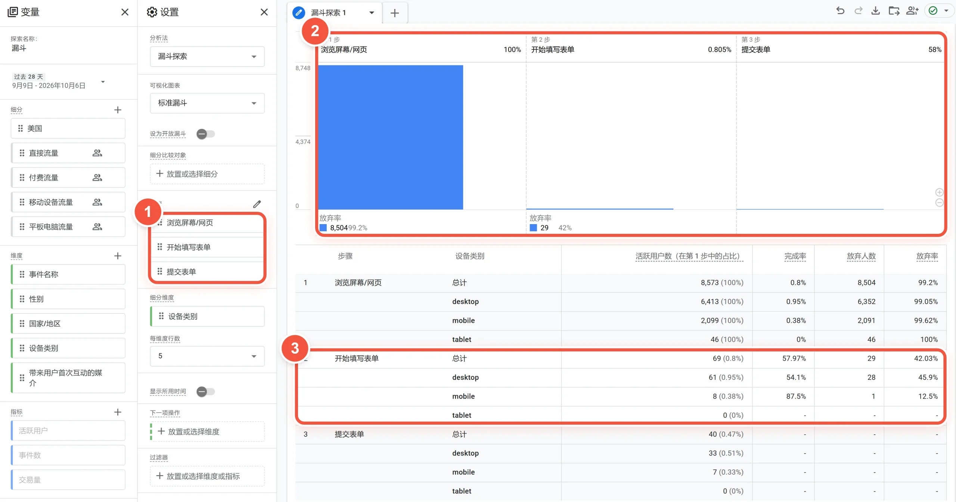Click the blue abandonment swatch beside 29
Image resolution: width=956 pixels, height=502 pixels.
pyautogui.click(x=533, y=228)
